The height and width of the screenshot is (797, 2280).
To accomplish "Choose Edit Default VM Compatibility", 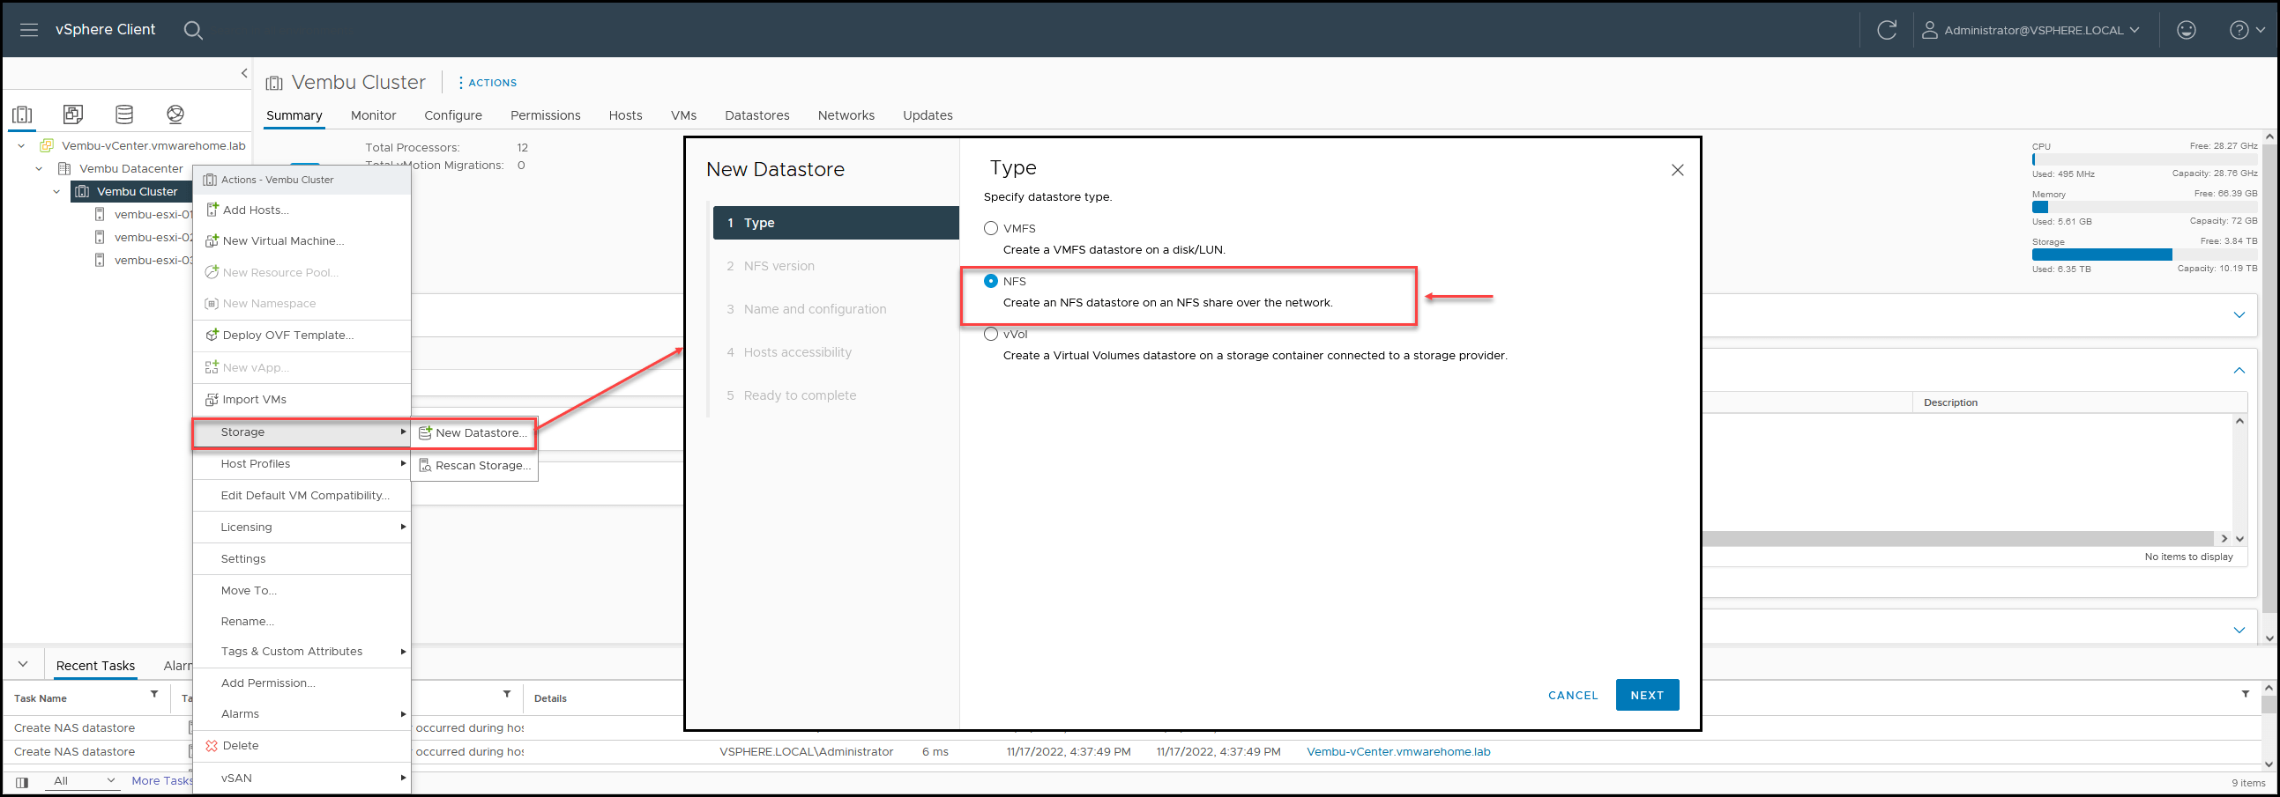I will (x=302, y=496).
